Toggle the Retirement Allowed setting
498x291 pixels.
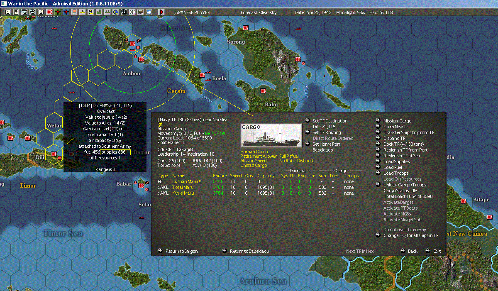(259, 156)
